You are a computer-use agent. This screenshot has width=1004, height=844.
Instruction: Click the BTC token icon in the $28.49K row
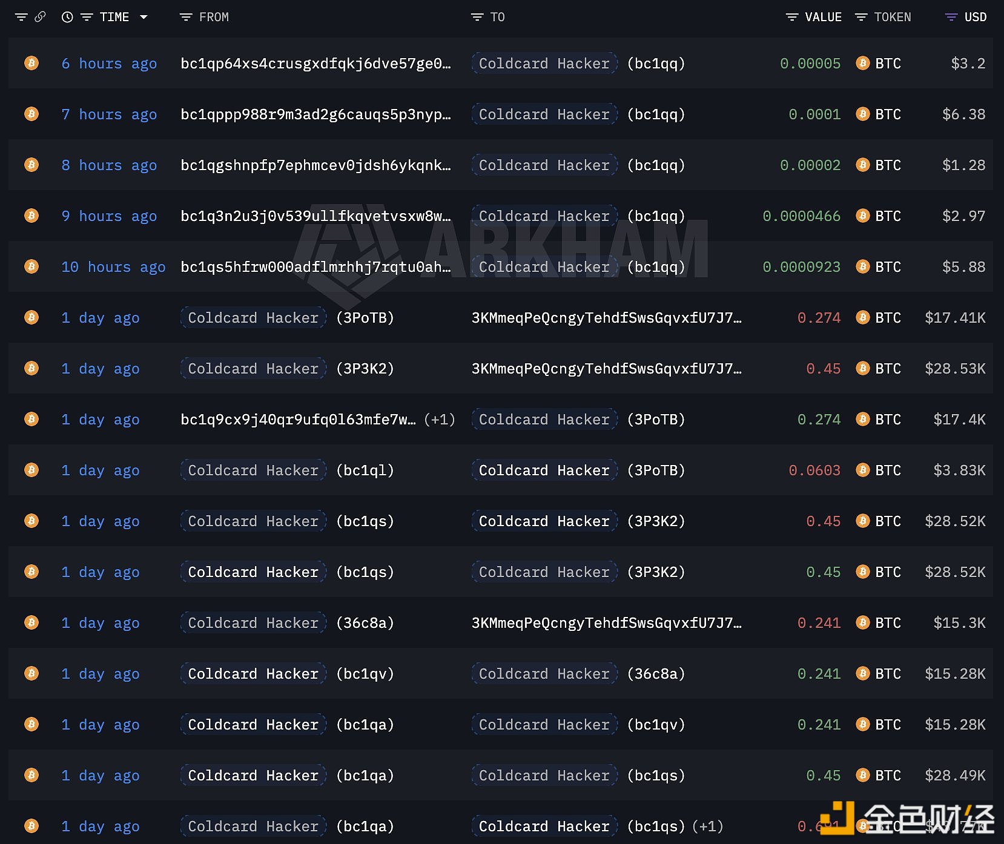click(863, 775)
